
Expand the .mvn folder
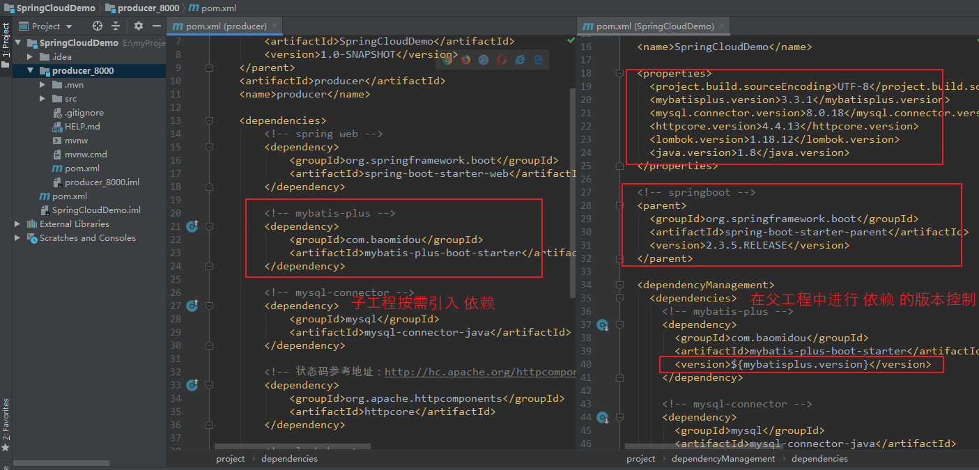43,85
